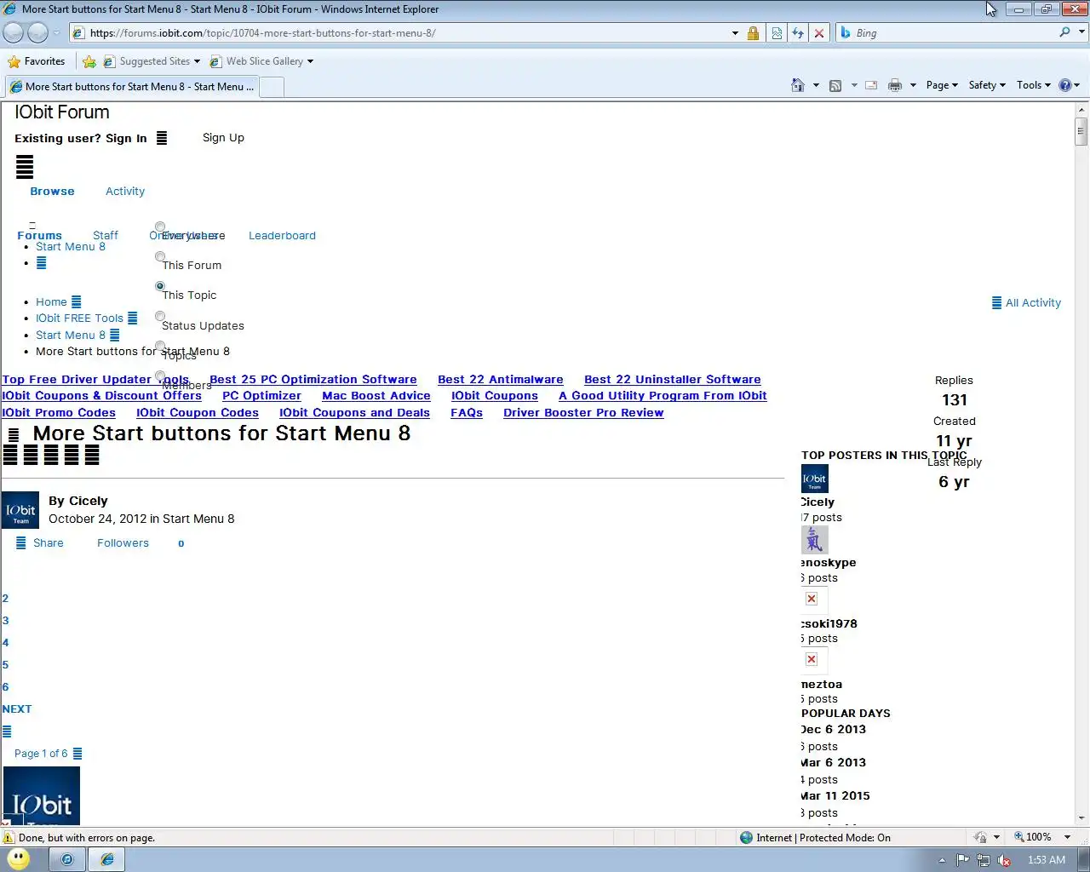Click the RSS Feeds icon
Viewport: 1090px width, 872px height.
coord(835,85)
